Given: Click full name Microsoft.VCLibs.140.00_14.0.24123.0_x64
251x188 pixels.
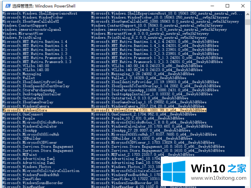Looking at the screenshot, I should point(147,70).
